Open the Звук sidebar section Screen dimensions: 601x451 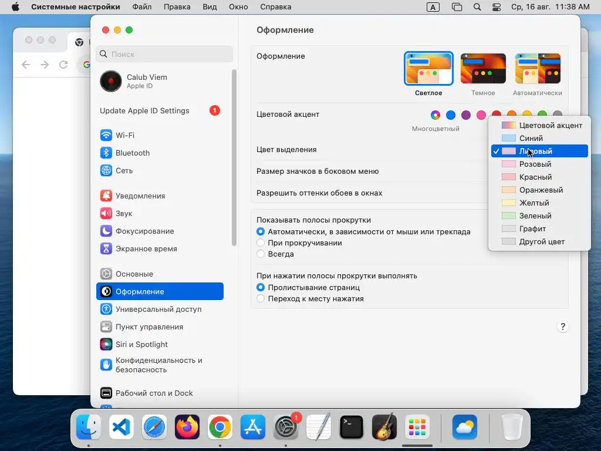coord(160,213)
